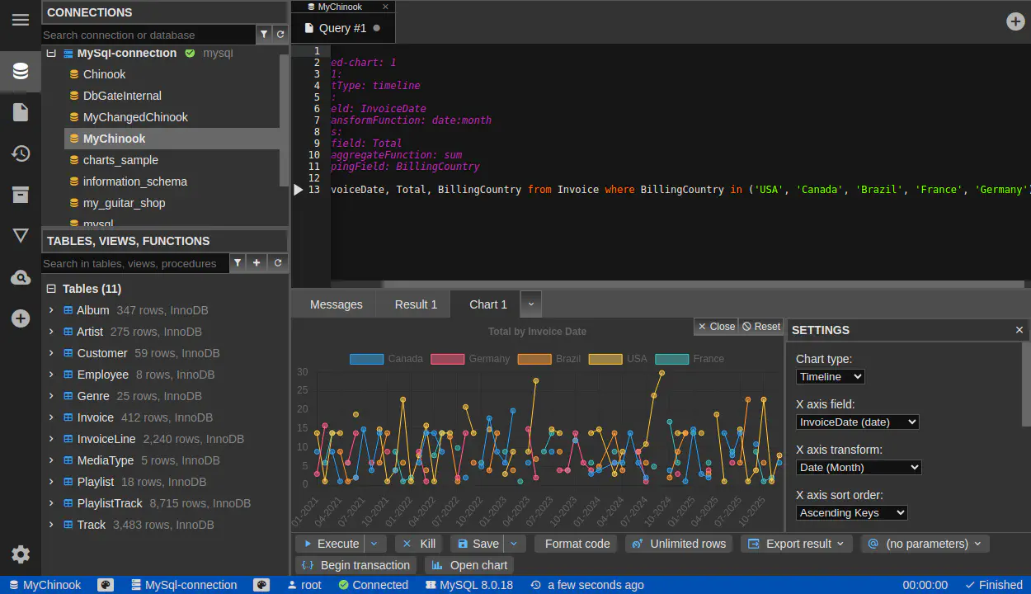Switch to the Result 1 tab

[x=416, y=304]
